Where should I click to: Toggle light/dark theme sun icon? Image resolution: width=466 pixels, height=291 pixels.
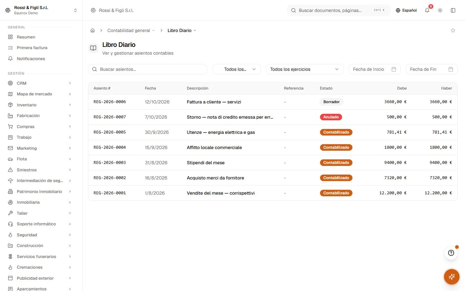click(x=440, y=10)
